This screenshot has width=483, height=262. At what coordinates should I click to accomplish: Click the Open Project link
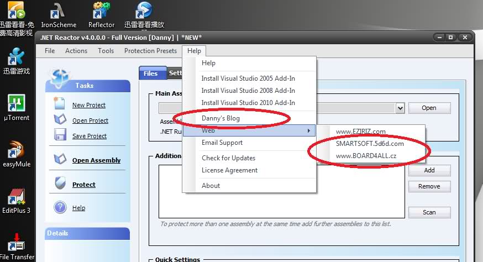[x=90, y=120]
